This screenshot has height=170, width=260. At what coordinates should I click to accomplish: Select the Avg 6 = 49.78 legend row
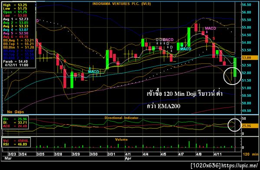[16, 37]
